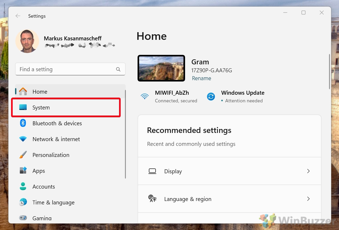
Task: Click the Accounts person icon
Action: pyautogui.click(x=23, y=186)
